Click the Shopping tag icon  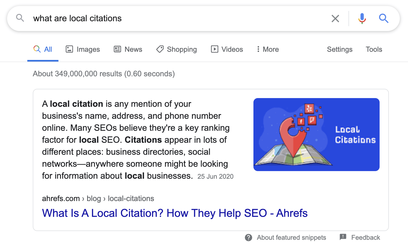[160, 49]
